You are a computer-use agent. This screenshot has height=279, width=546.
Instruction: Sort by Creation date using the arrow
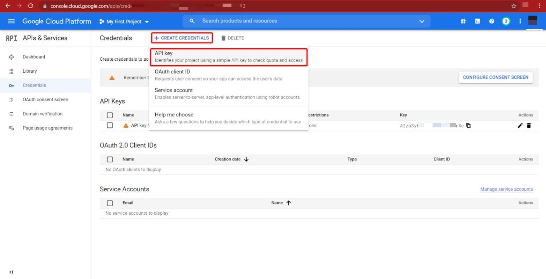click(x=246, y=159)
